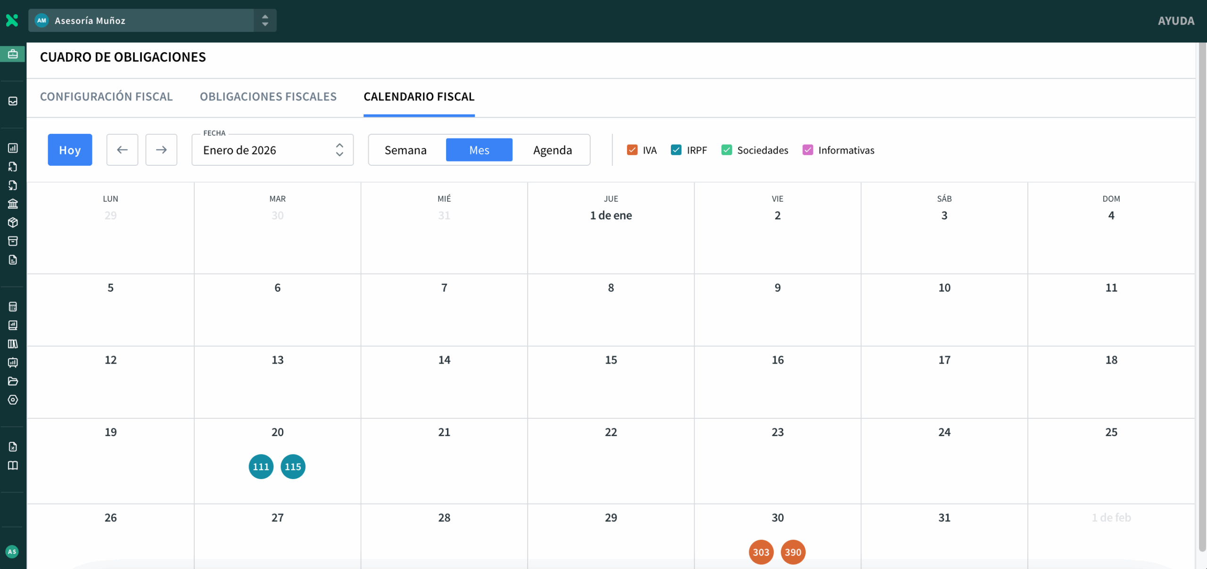This screenshot has height=569, width=1207.
Task: Open the folder icon in sidebar
Action: point(13,381)
